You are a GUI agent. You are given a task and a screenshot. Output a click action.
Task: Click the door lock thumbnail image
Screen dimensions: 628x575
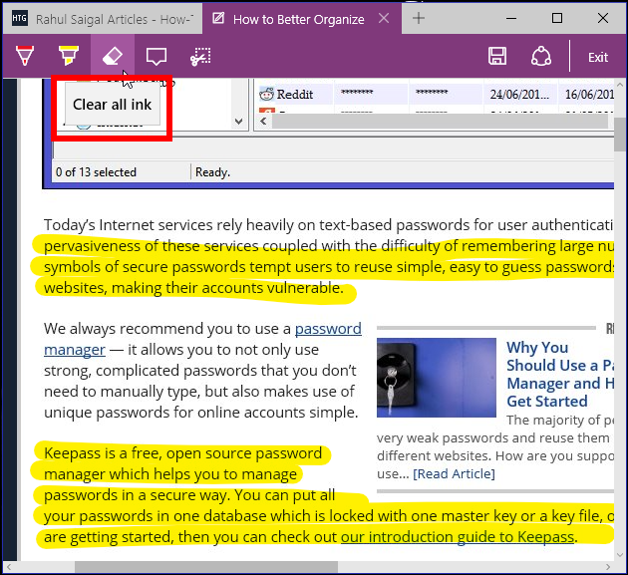pyautogui.click(x=437, y=378)
